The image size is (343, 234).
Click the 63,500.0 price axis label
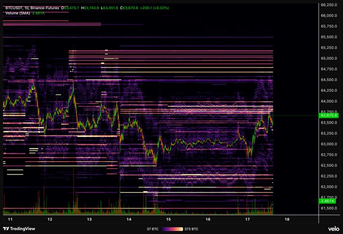pyautogui.click(x=329, y=123)
